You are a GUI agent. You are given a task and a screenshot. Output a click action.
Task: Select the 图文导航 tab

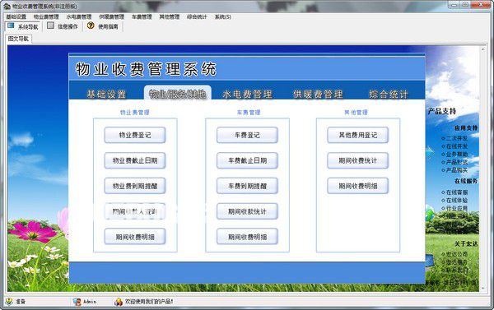coord(18,39)
